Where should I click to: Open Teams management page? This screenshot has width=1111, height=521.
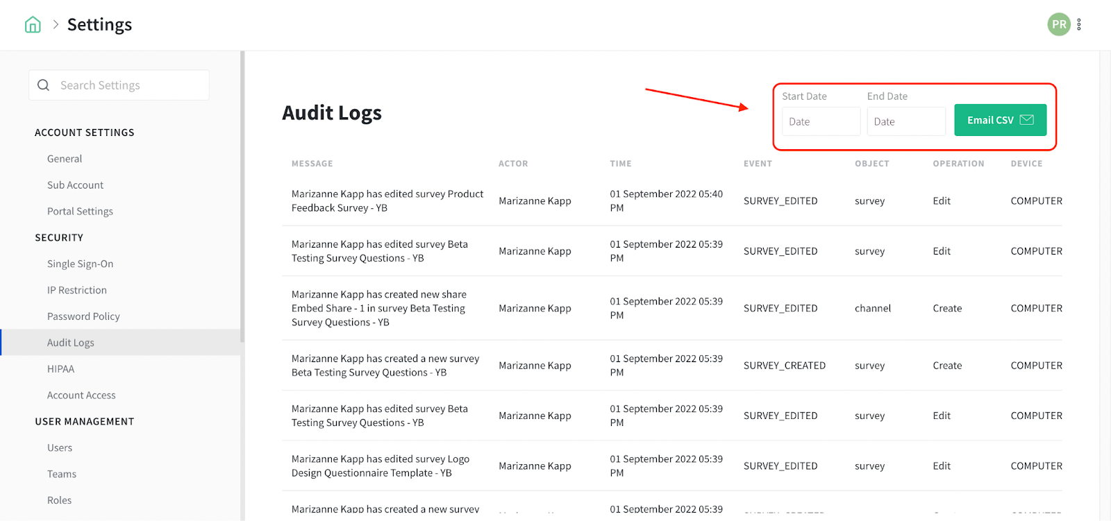coord(62,475)
